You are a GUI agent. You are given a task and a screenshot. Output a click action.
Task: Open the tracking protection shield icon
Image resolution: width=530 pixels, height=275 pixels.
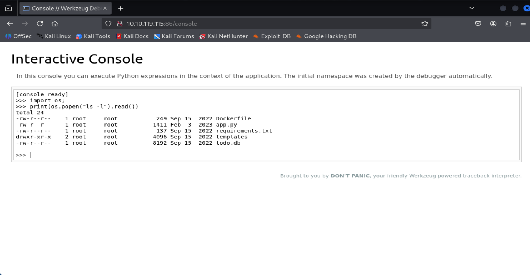108,24
